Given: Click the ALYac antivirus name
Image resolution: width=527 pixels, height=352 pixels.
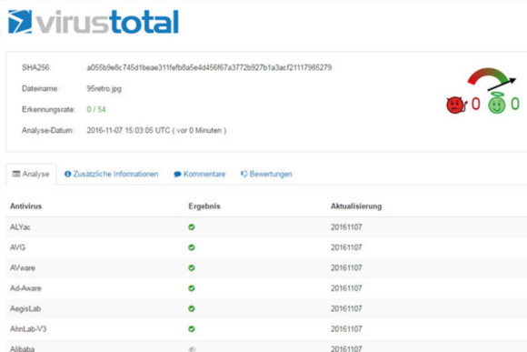Looking at the screenshot, I should (20, 227).
